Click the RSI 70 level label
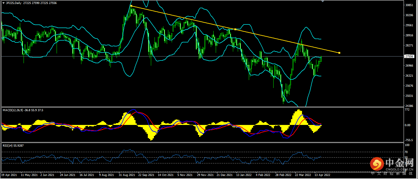Image resolution: width=418 pixels, height=179 pixels. 407,152
